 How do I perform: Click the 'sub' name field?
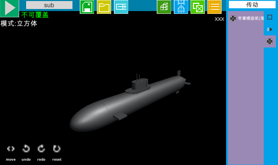point(49,5)
